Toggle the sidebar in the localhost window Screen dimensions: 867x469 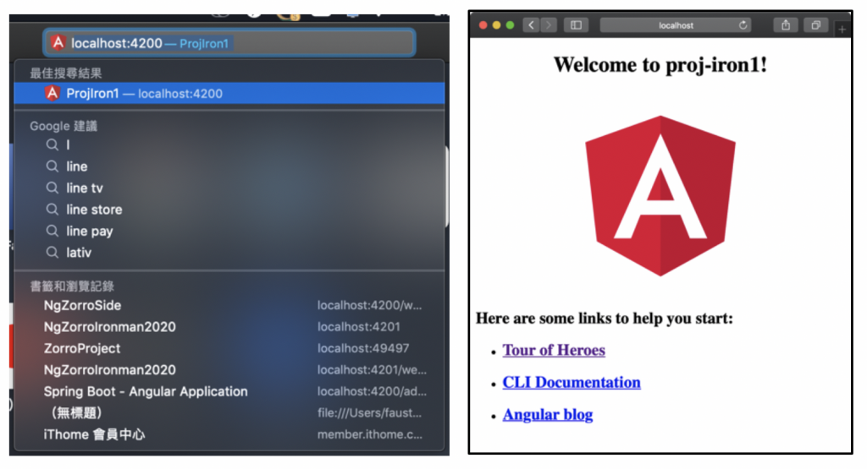click(x=576, y=25)
